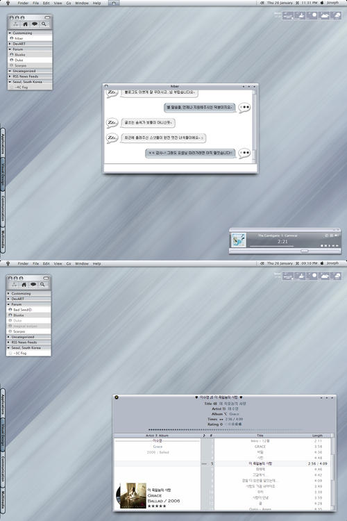Click the cloud weather icon on the 09:10 PM desktop
347x521 pixels.
323,276
